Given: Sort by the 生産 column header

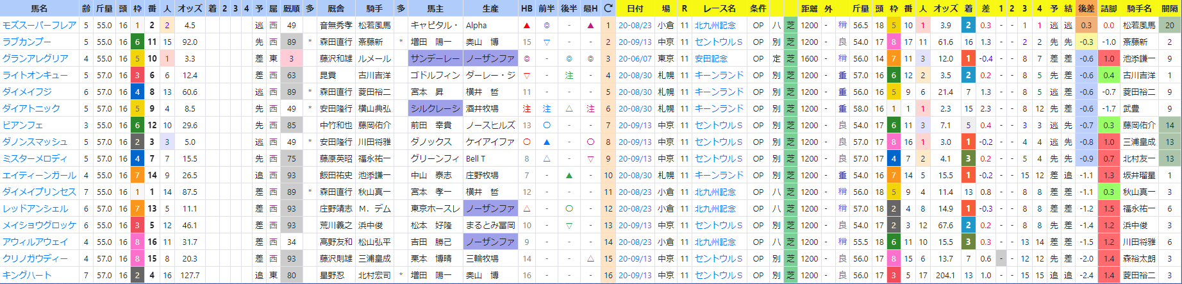Looking at the screenshot, I should pos(490,8).
